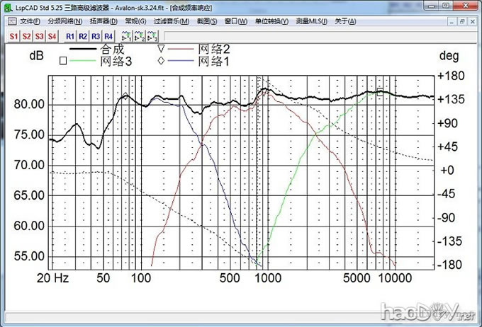
Task: Activate the R4 toolbar button
Action: (x=108, y=35)
